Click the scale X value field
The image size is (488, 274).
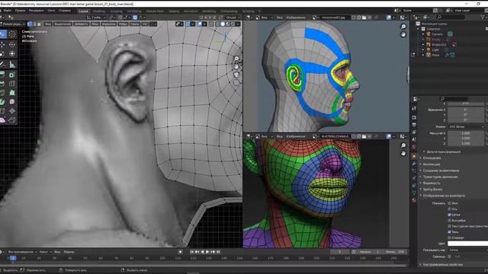tap(466, 133)
